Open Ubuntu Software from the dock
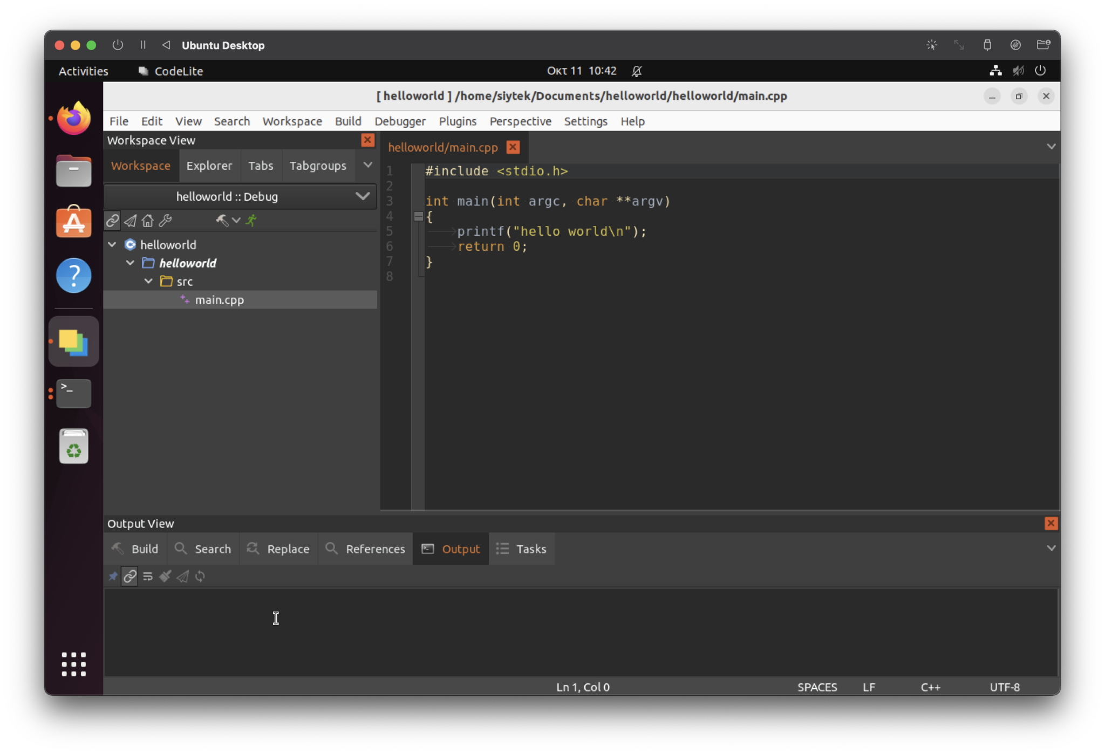The image size is (1105, 754). click(74, 222)
